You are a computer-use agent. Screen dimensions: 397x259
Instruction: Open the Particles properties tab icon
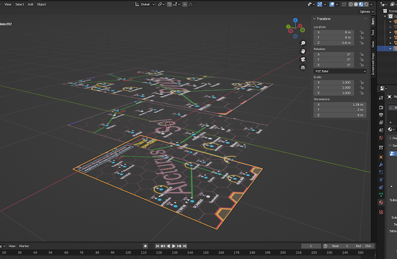coord(381,172)
